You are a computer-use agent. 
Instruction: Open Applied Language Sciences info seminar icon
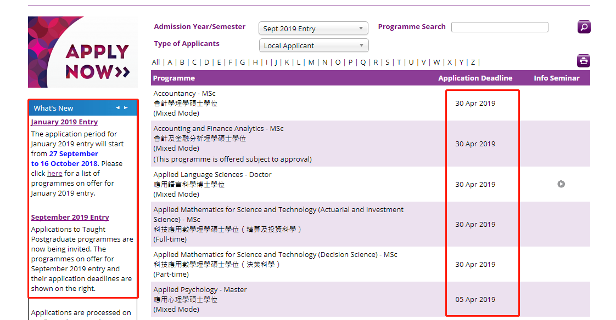(x=561, y=184)
